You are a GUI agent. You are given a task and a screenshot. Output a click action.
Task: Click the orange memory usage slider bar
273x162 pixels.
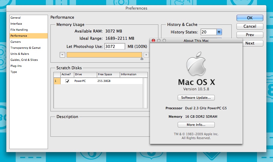(x=104, y=55)
